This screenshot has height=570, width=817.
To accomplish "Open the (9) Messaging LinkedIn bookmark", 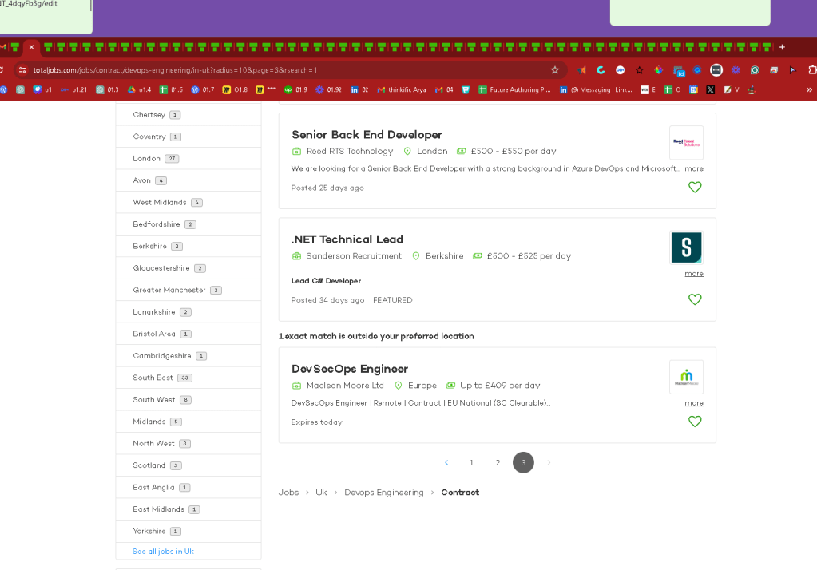I will click(596, 89).
